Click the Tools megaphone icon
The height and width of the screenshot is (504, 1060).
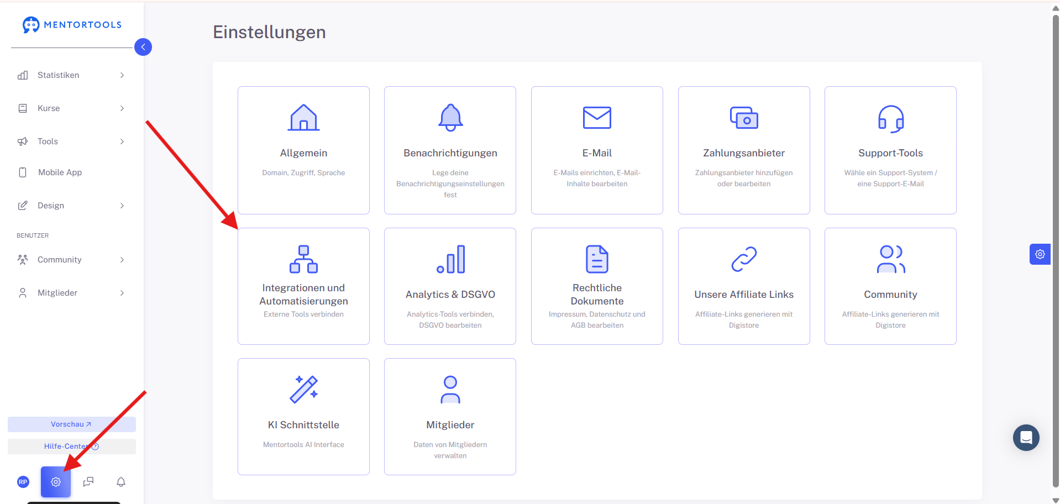pos(23,141)
